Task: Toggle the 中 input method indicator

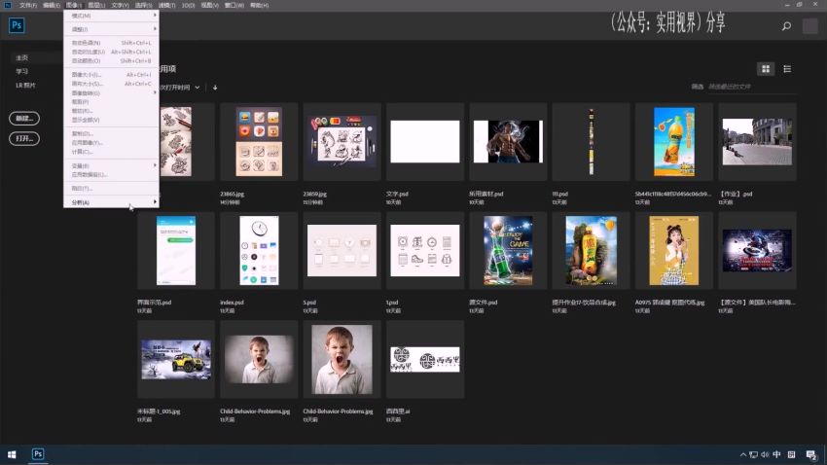Action: pyautogui.click(x=776, y=454)
